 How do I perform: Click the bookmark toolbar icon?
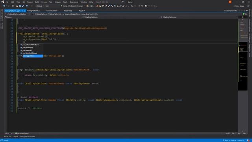(146, 6)
